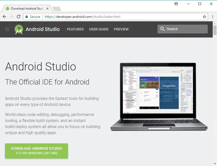This screenshot has height=166, width=217.
Task: Bookmark this page with the star icon
Action: (204, 17)
